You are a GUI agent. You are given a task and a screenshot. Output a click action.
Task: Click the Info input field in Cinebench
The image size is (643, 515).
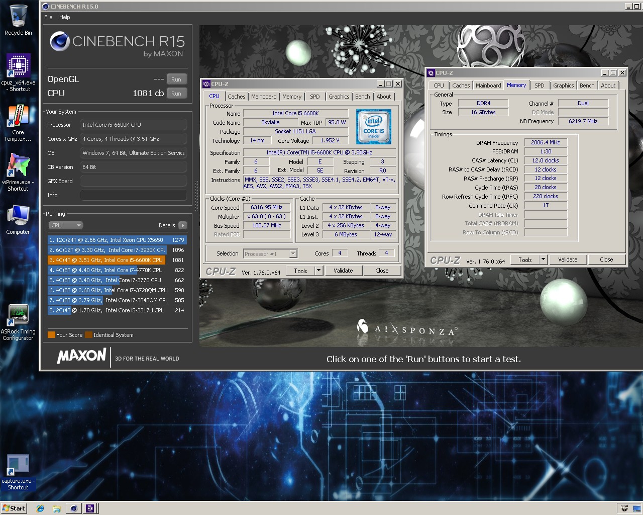point(134,195)
